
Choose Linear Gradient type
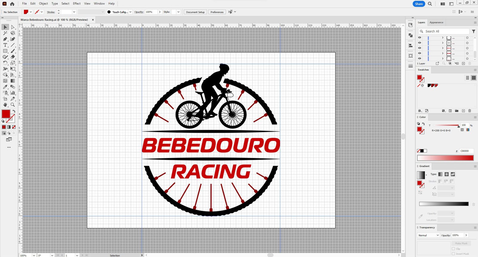(x=440, y=174)
